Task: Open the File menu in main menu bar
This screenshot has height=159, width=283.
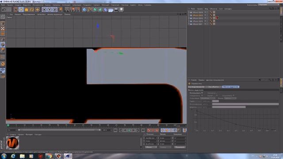Action: (3, 5)
